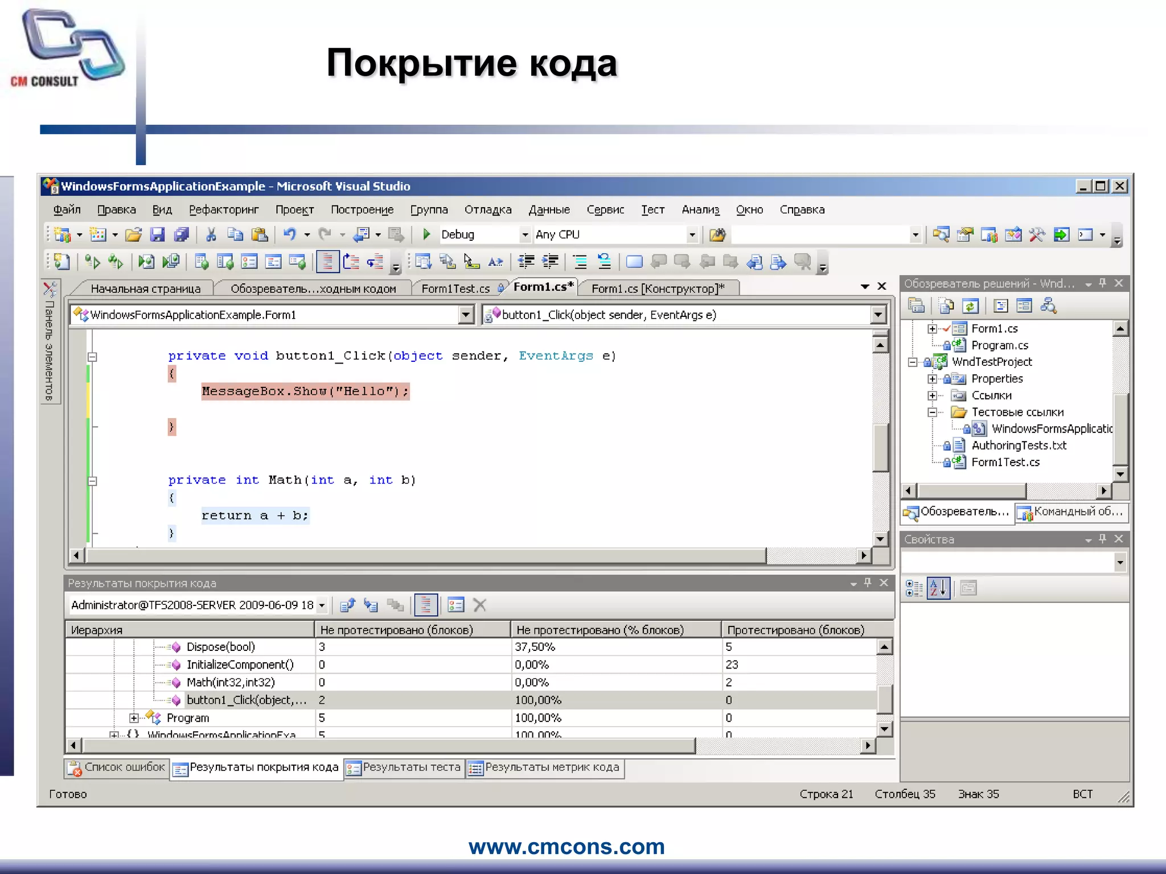Undo the last action
This screenshot has height=874, width=1166.
tap(290, 234)
